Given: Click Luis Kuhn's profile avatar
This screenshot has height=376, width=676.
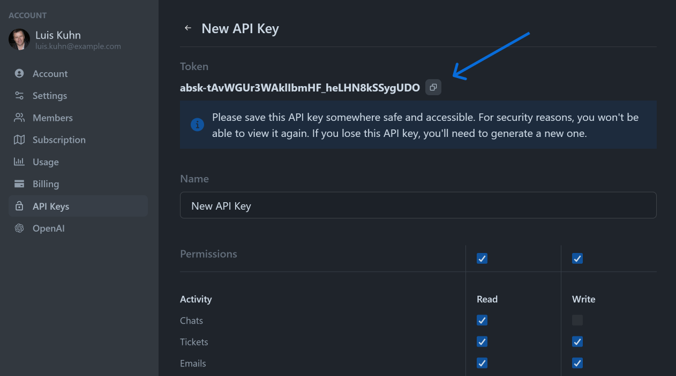Looking at the screenshot, I should [20, 40].
